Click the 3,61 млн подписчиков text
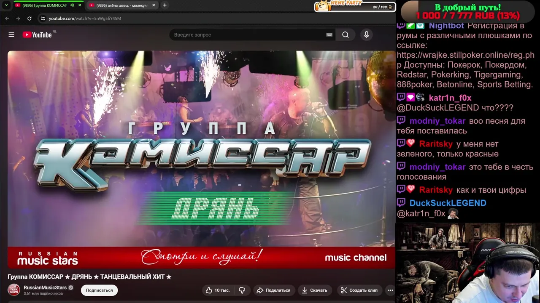Image resolution: width=540 pixels, height=303 pixels. pos(43,294)
